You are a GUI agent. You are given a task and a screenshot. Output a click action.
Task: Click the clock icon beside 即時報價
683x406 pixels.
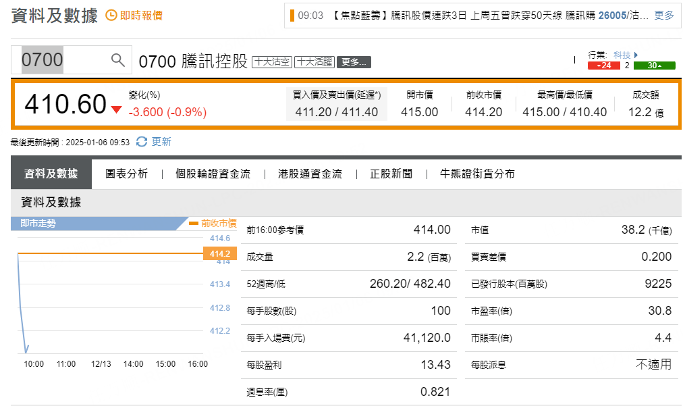tap(111, 16)
